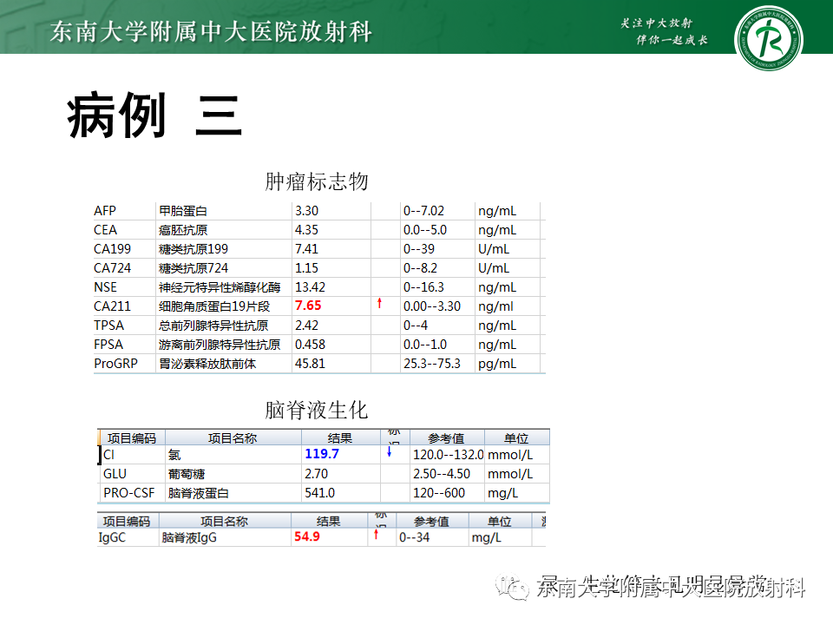Select the CEA code cell
The image size is (833, 625).
coord(105,230)
